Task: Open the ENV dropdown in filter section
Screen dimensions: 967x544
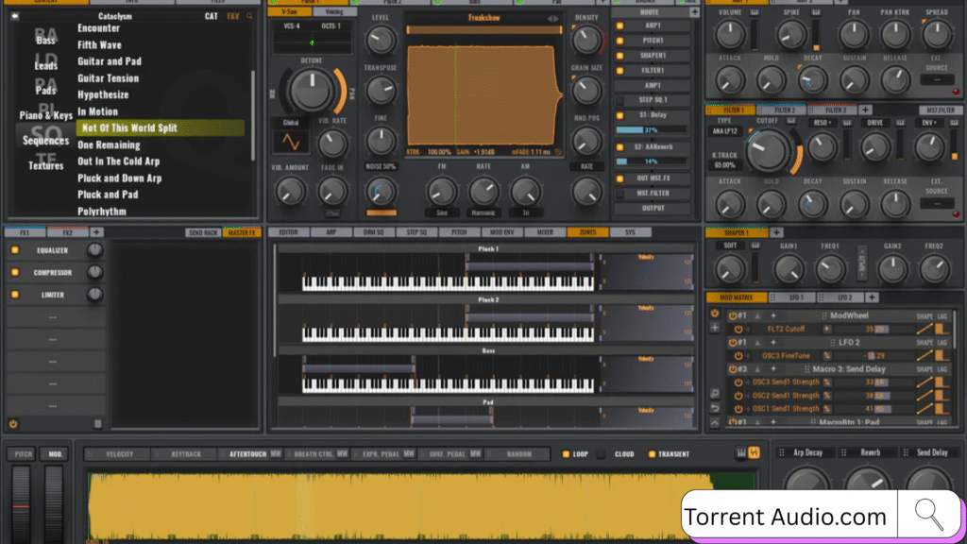Action: coord(931,123)
